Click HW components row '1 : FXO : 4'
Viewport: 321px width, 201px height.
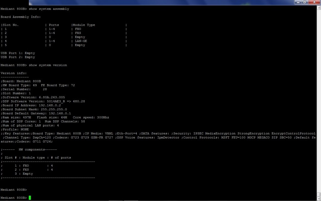coord(34,166)
